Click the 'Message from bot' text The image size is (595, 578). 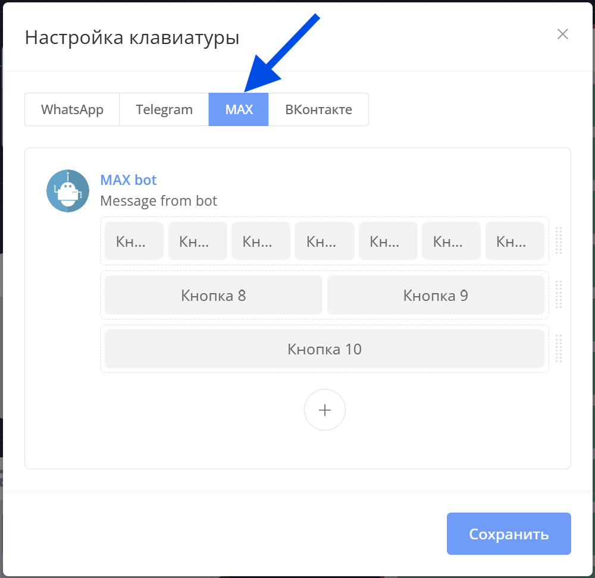(159, 201)
